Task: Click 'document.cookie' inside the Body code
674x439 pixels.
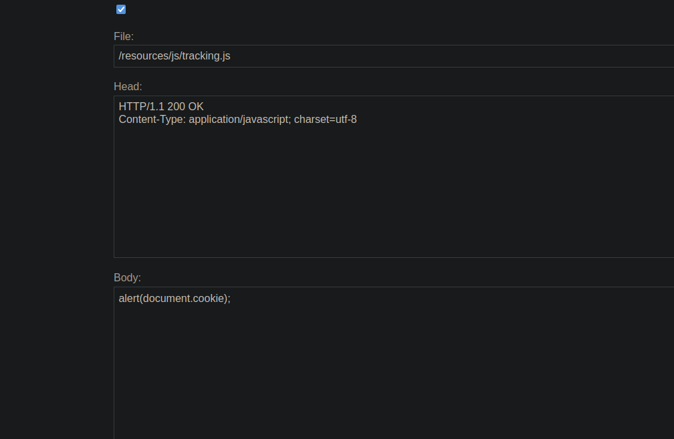Action: [182, 299]
